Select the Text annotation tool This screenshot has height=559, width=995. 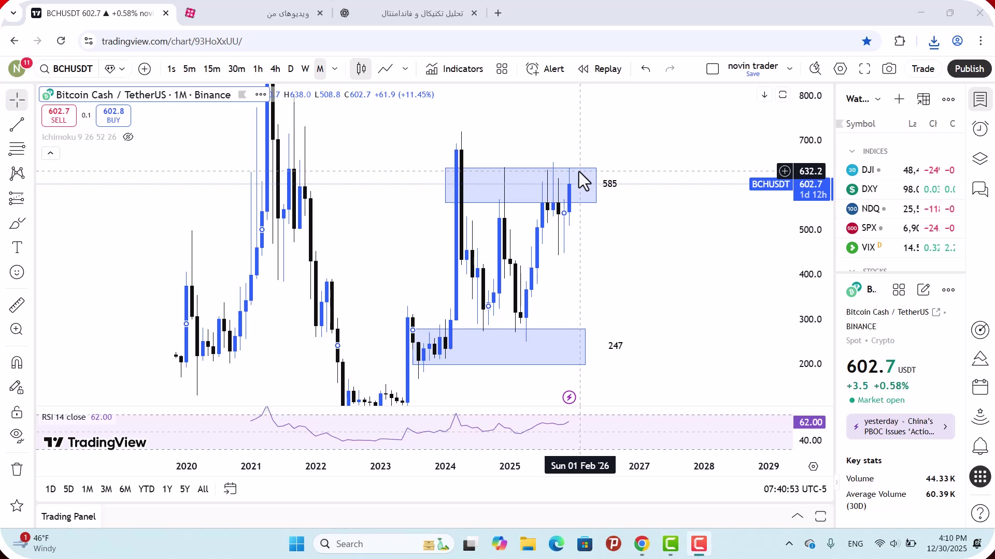[17, 247]
